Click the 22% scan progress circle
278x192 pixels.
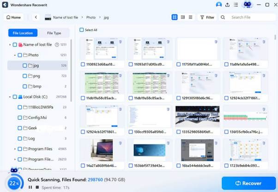coord(14,183)
